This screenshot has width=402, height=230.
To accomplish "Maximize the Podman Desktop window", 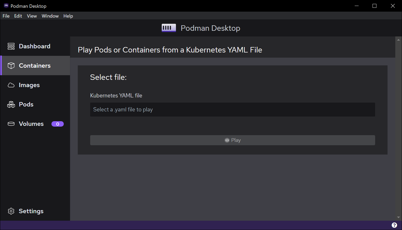I will (374, 6).
